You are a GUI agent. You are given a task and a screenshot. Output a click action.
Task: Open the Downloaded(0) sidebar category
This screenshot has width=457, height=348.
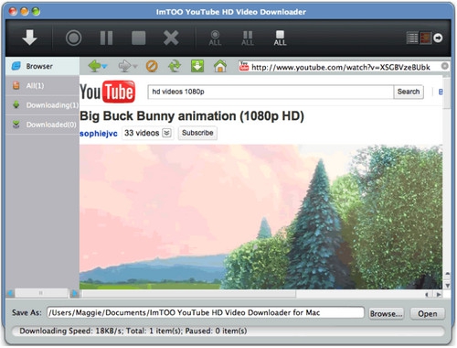pos(42,125)
